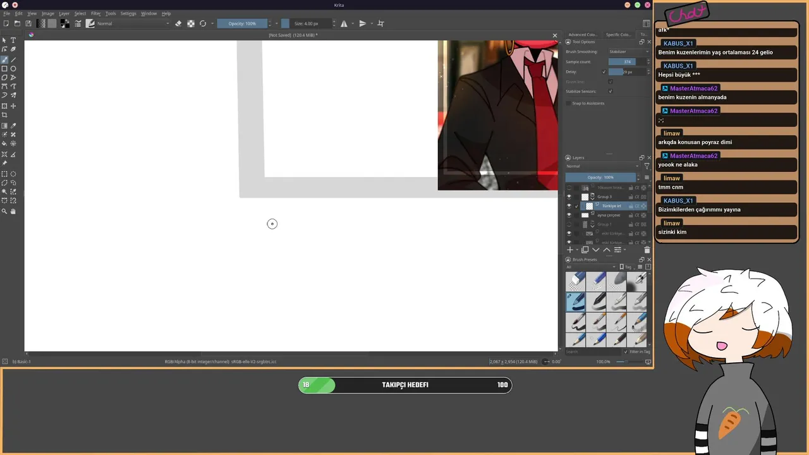Click brush presets Search field

click(x=593, y=351)
